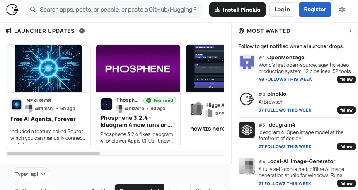Open the settings gear icon
This screenshot has width=358, height=190.
(342, 10)
